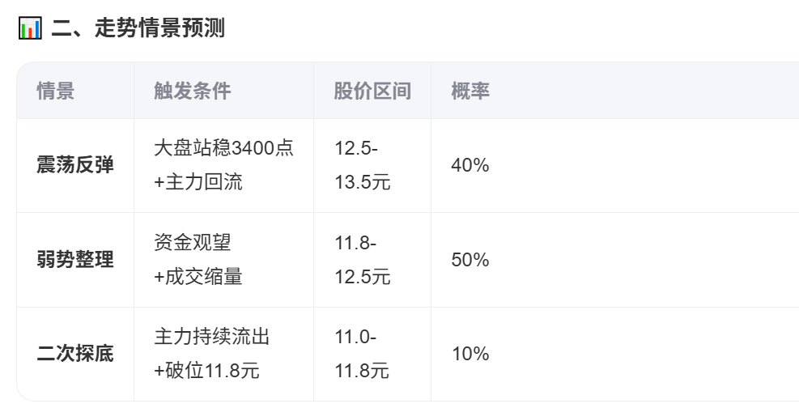Click the 走势情景预测 heading

(138, 28)
